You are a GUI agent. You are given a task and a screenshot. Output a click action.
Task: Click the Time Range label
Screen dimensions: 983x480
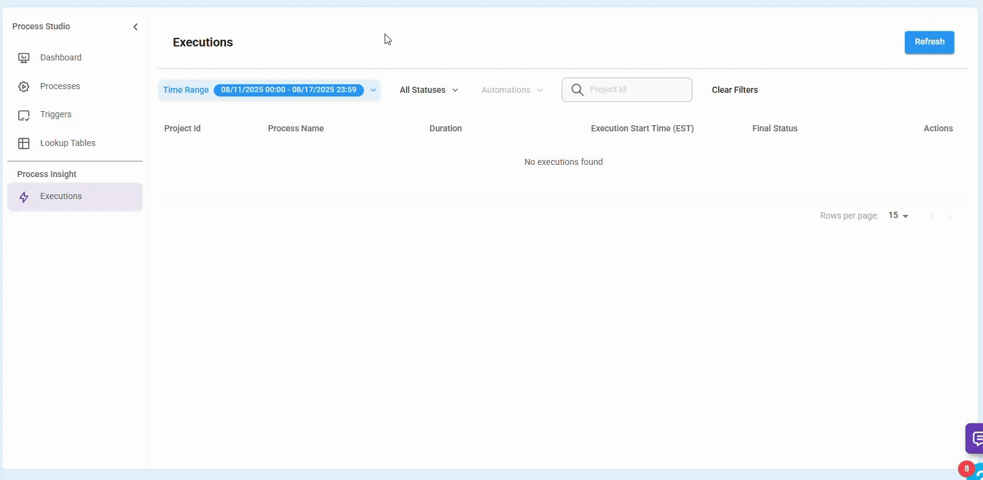(186, 90)
